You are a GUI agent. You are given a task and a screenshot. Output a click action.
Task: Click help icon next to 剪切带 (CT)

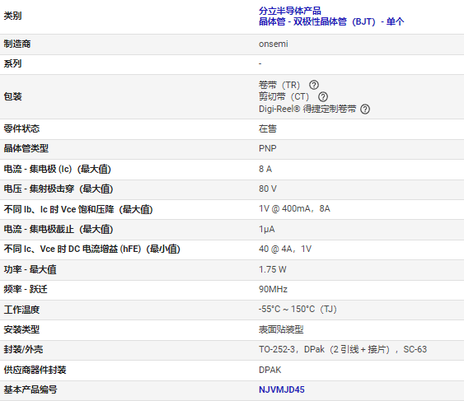[323, 96]
